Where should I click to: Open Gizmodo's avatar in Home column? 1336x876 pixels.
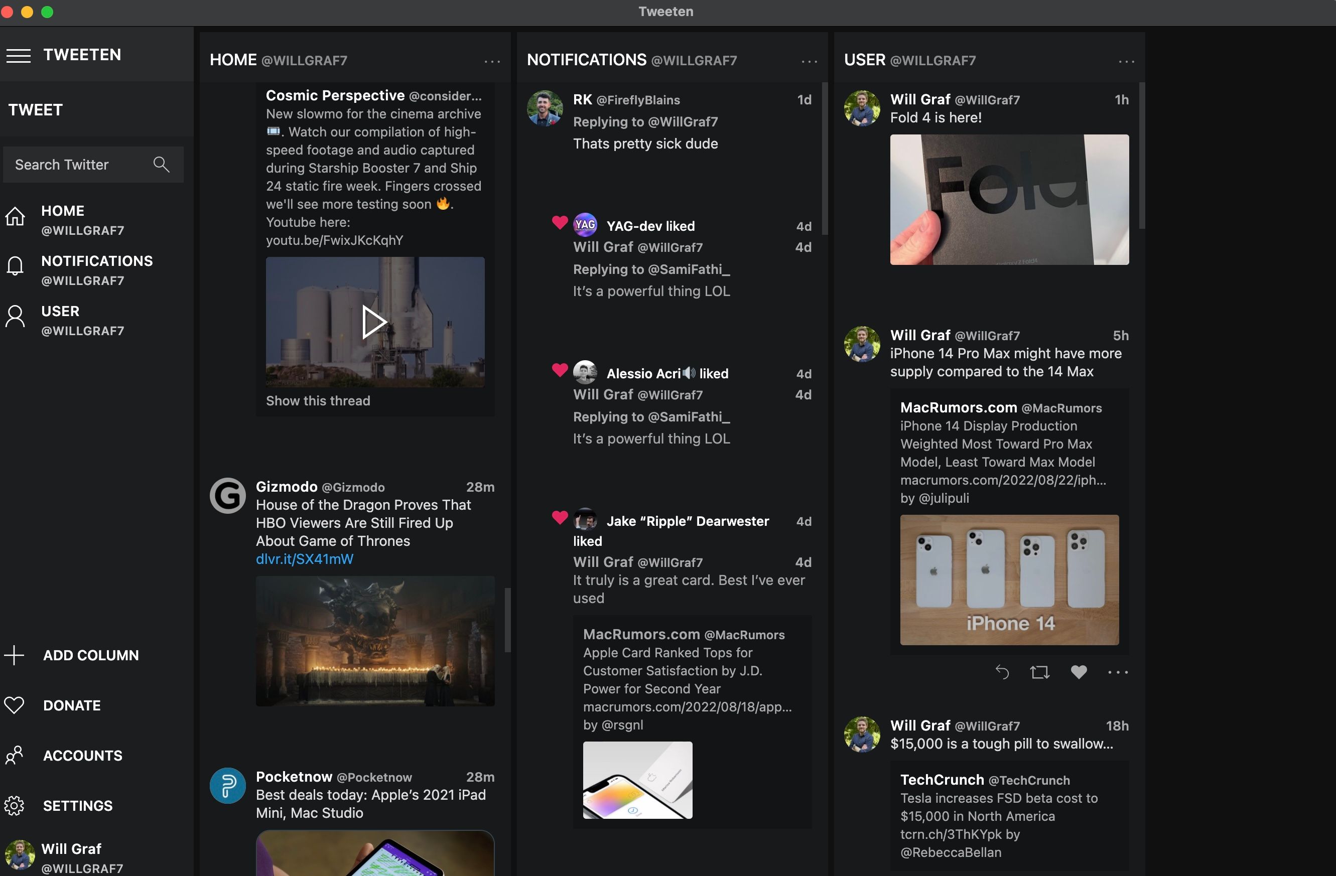tap(227, 496)
